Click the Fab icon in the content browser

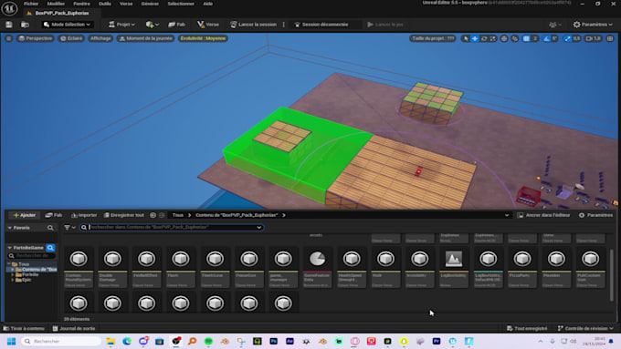54,215
